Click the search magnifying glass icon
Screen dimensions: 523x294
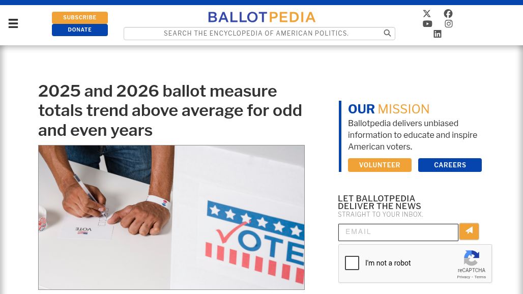coord(387,33)
